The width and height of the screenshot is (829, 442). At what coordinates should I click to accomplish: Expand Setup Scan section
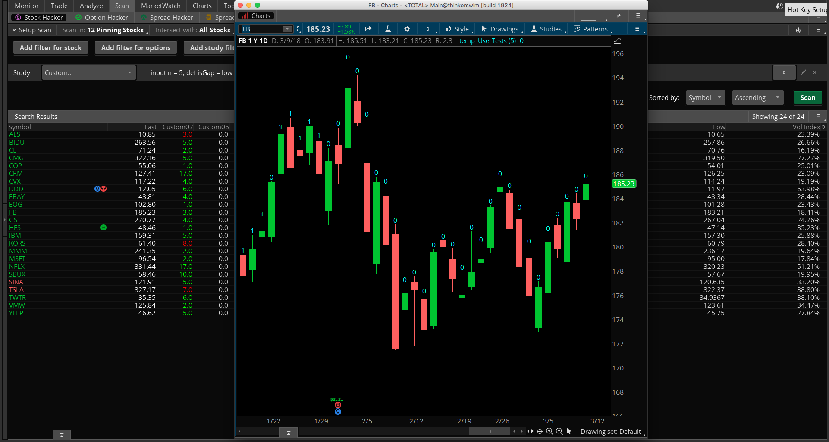pyautogui.click(x=32, y=30)
